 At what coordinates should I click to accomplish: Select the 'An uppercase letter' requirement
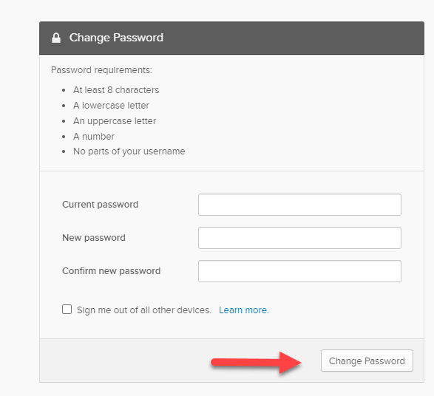click(115, 121)
